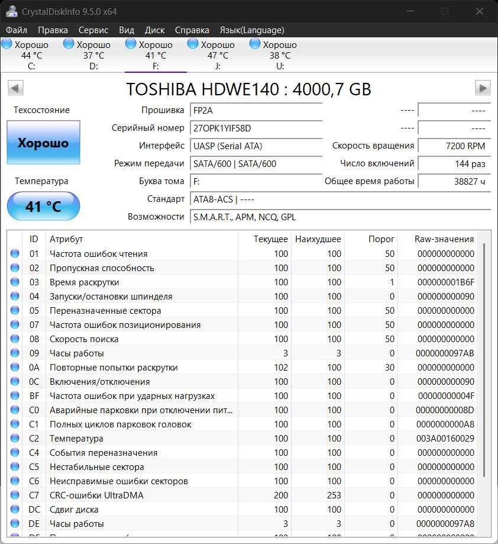Click status orb of attribute C6 Неисправимые ошибки секторов
498x544 pixels.
click(x=15, y=481)
